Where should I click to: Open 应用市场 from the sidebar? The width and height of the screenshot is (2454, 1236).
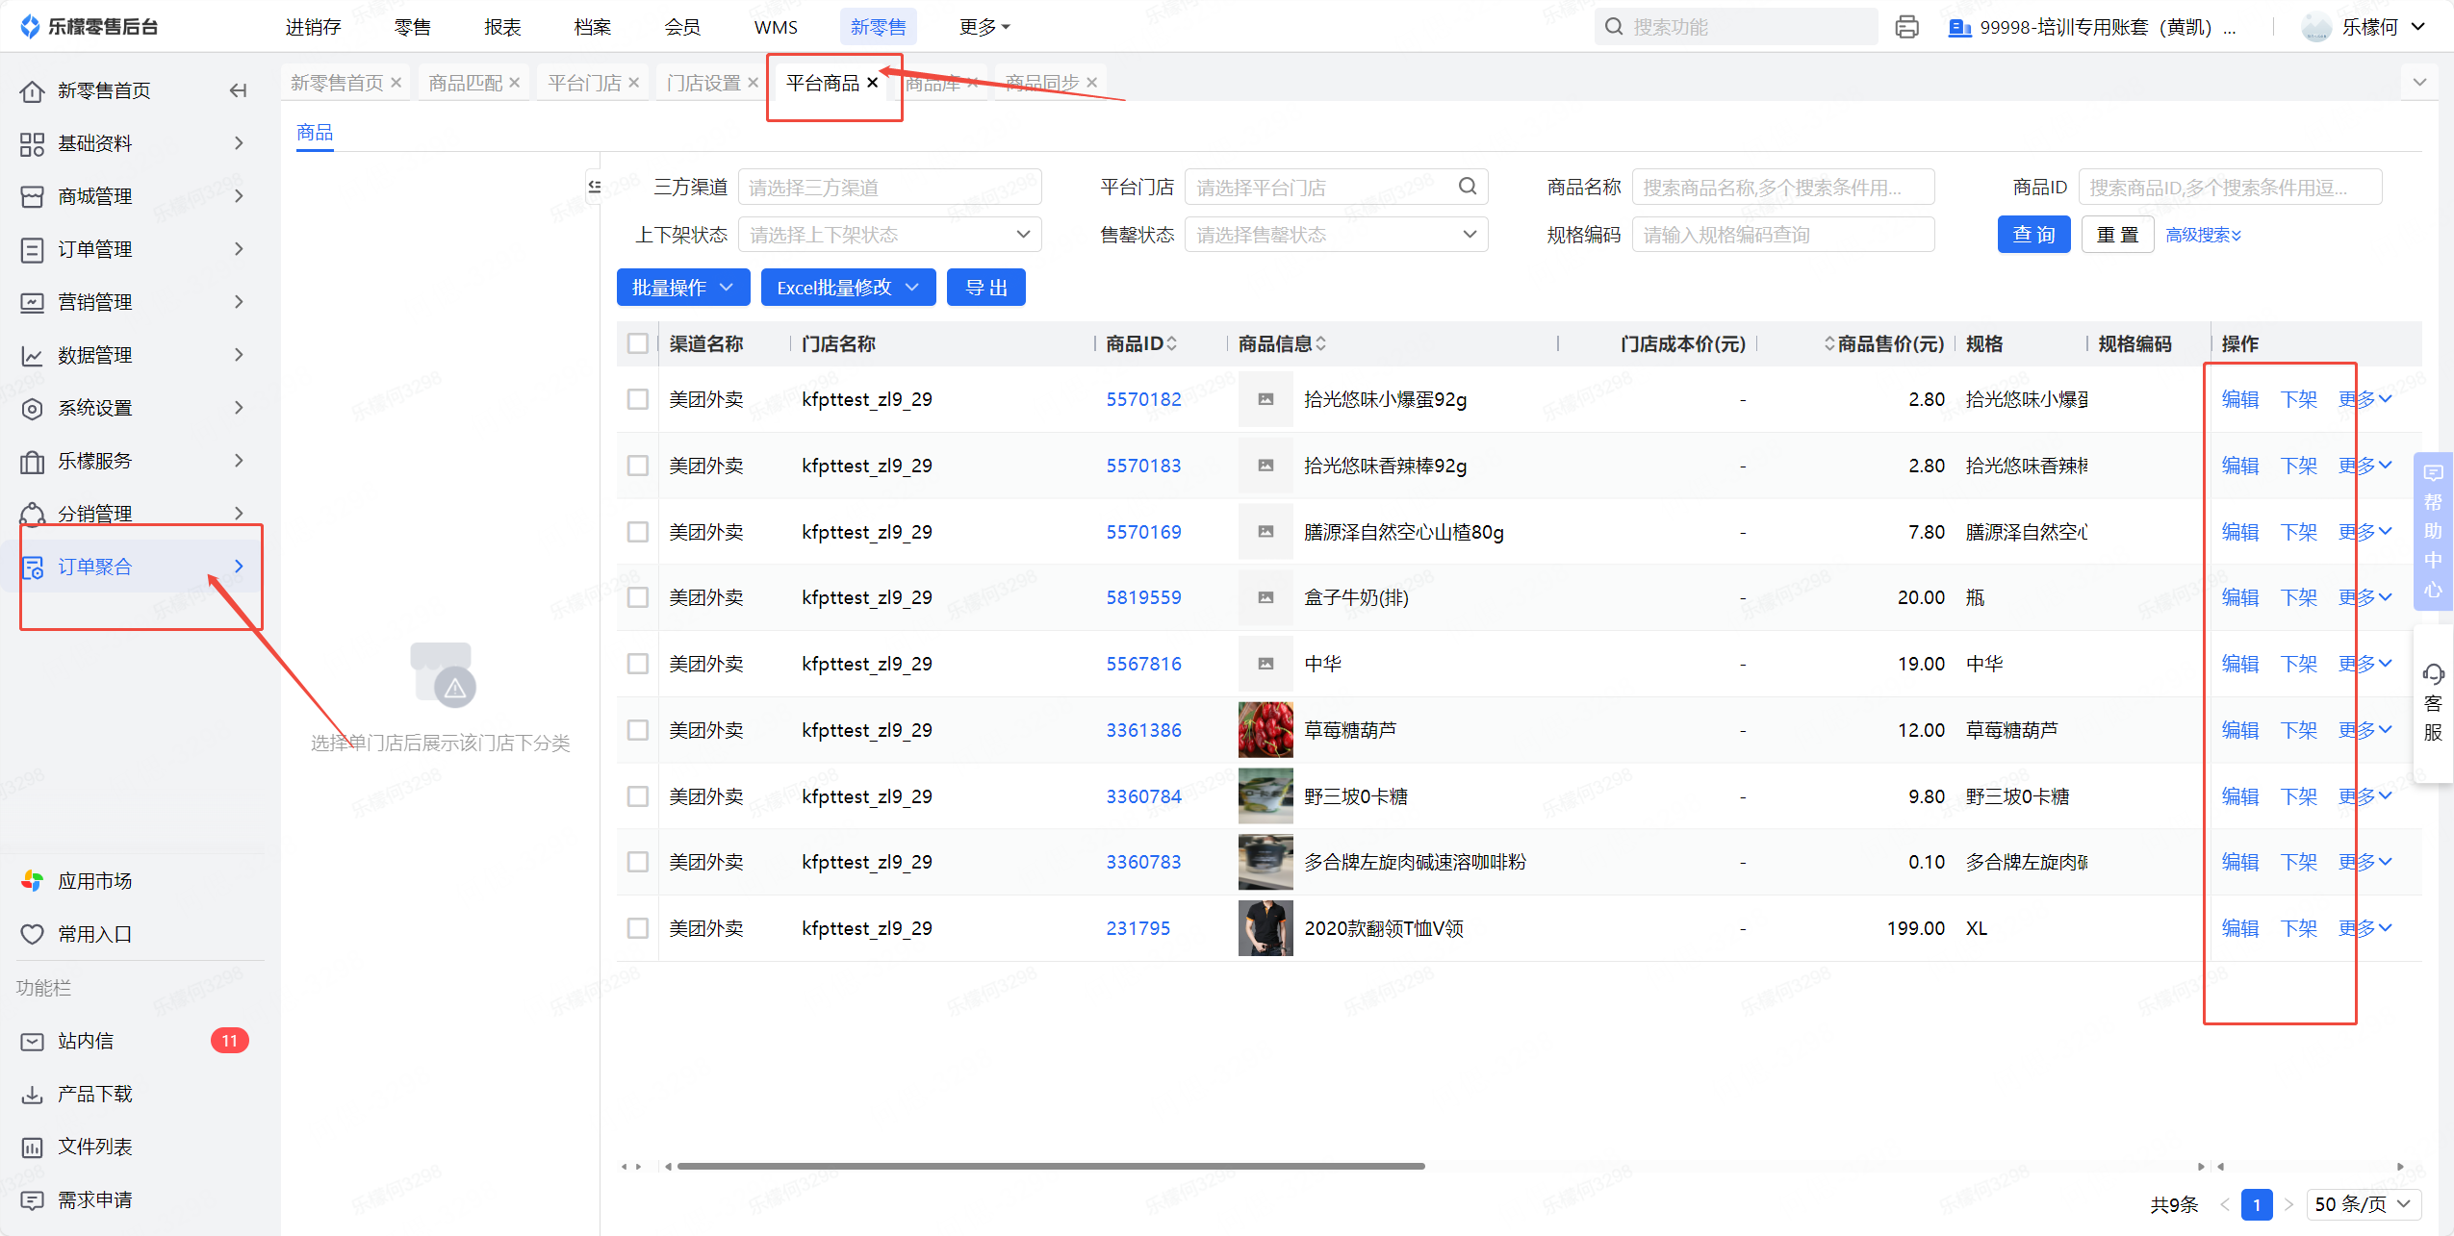[94, 881]
